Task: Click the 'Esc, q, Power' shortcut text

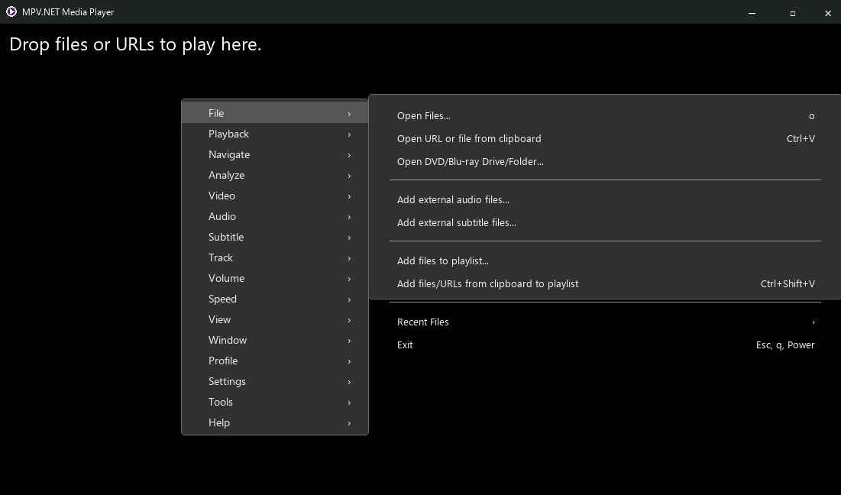Action: click(x=785, y=345)
